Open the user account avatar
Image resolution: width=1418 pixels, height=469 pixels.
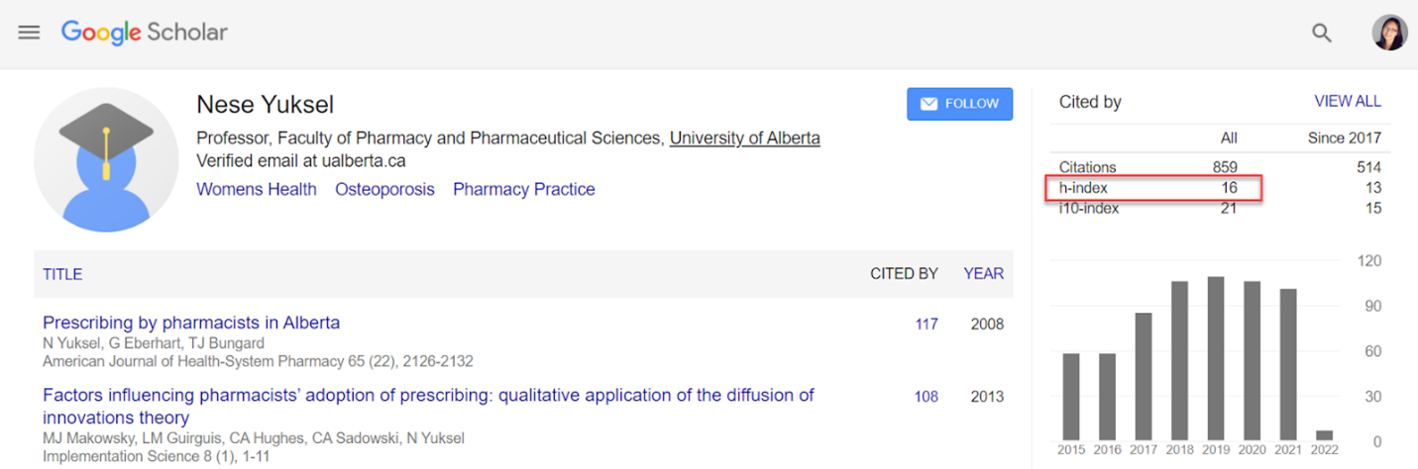pyautogui.click(x=1388, y=33)
